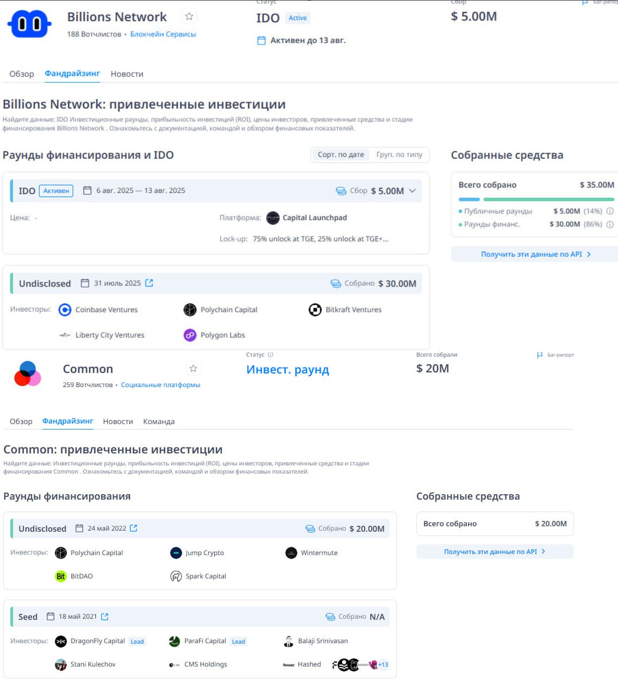Click the Активен badge in IDO round

click(x=56, y=191)
